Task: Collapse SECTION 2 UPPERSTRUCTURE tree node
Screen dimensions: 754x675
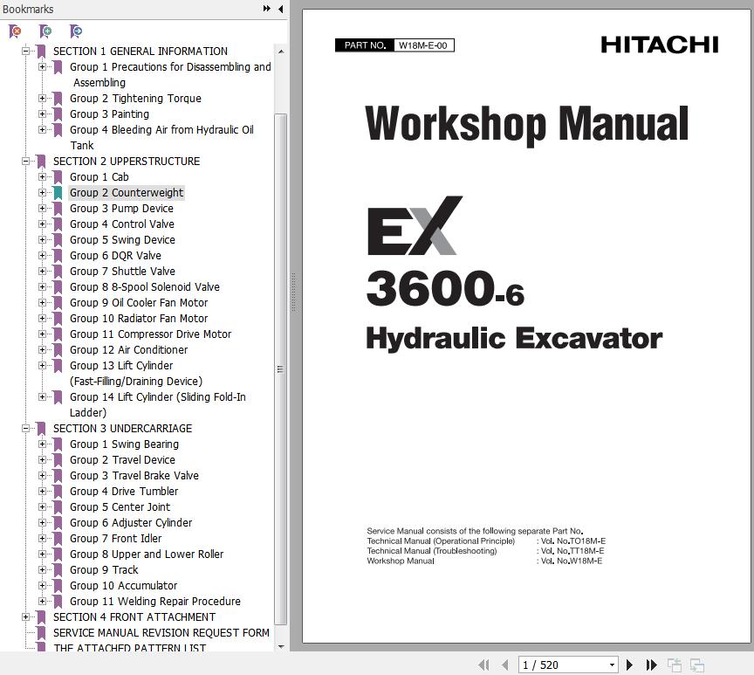Action: tap(26, 162)
